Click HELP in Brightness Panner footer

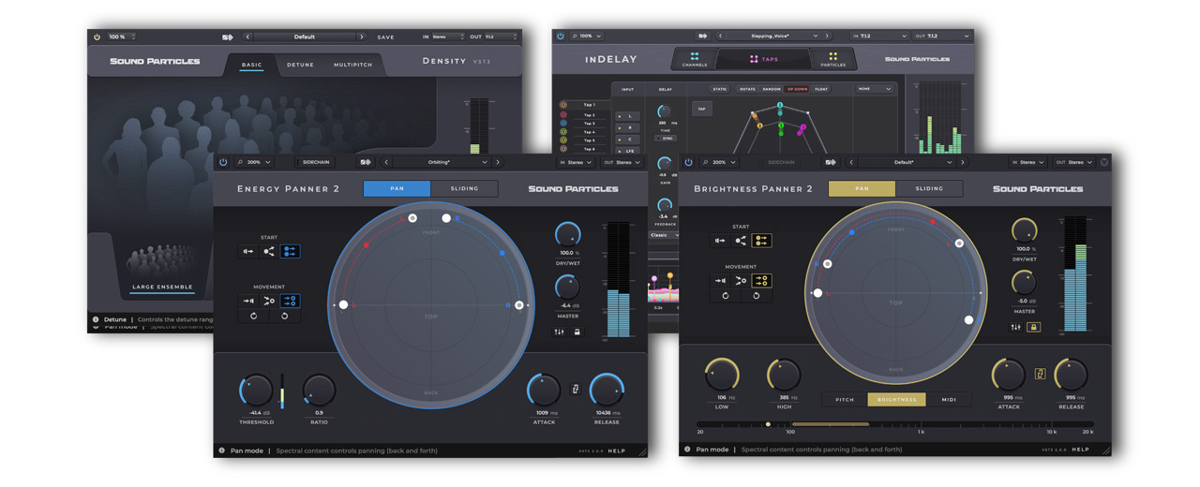pos(1081,450)
